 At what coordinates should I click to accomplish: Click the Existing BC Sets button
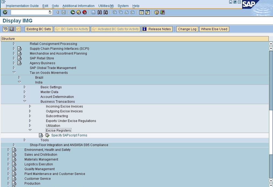39,29
